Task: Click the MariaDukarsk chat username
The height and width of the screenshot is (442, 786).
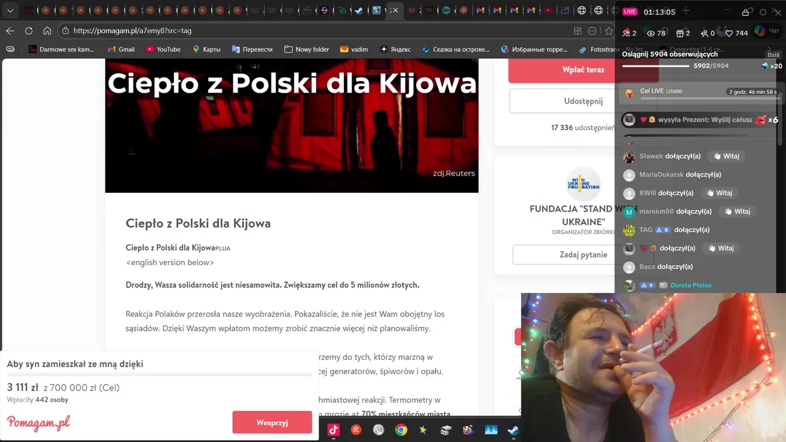Action: tap(661, 174)
